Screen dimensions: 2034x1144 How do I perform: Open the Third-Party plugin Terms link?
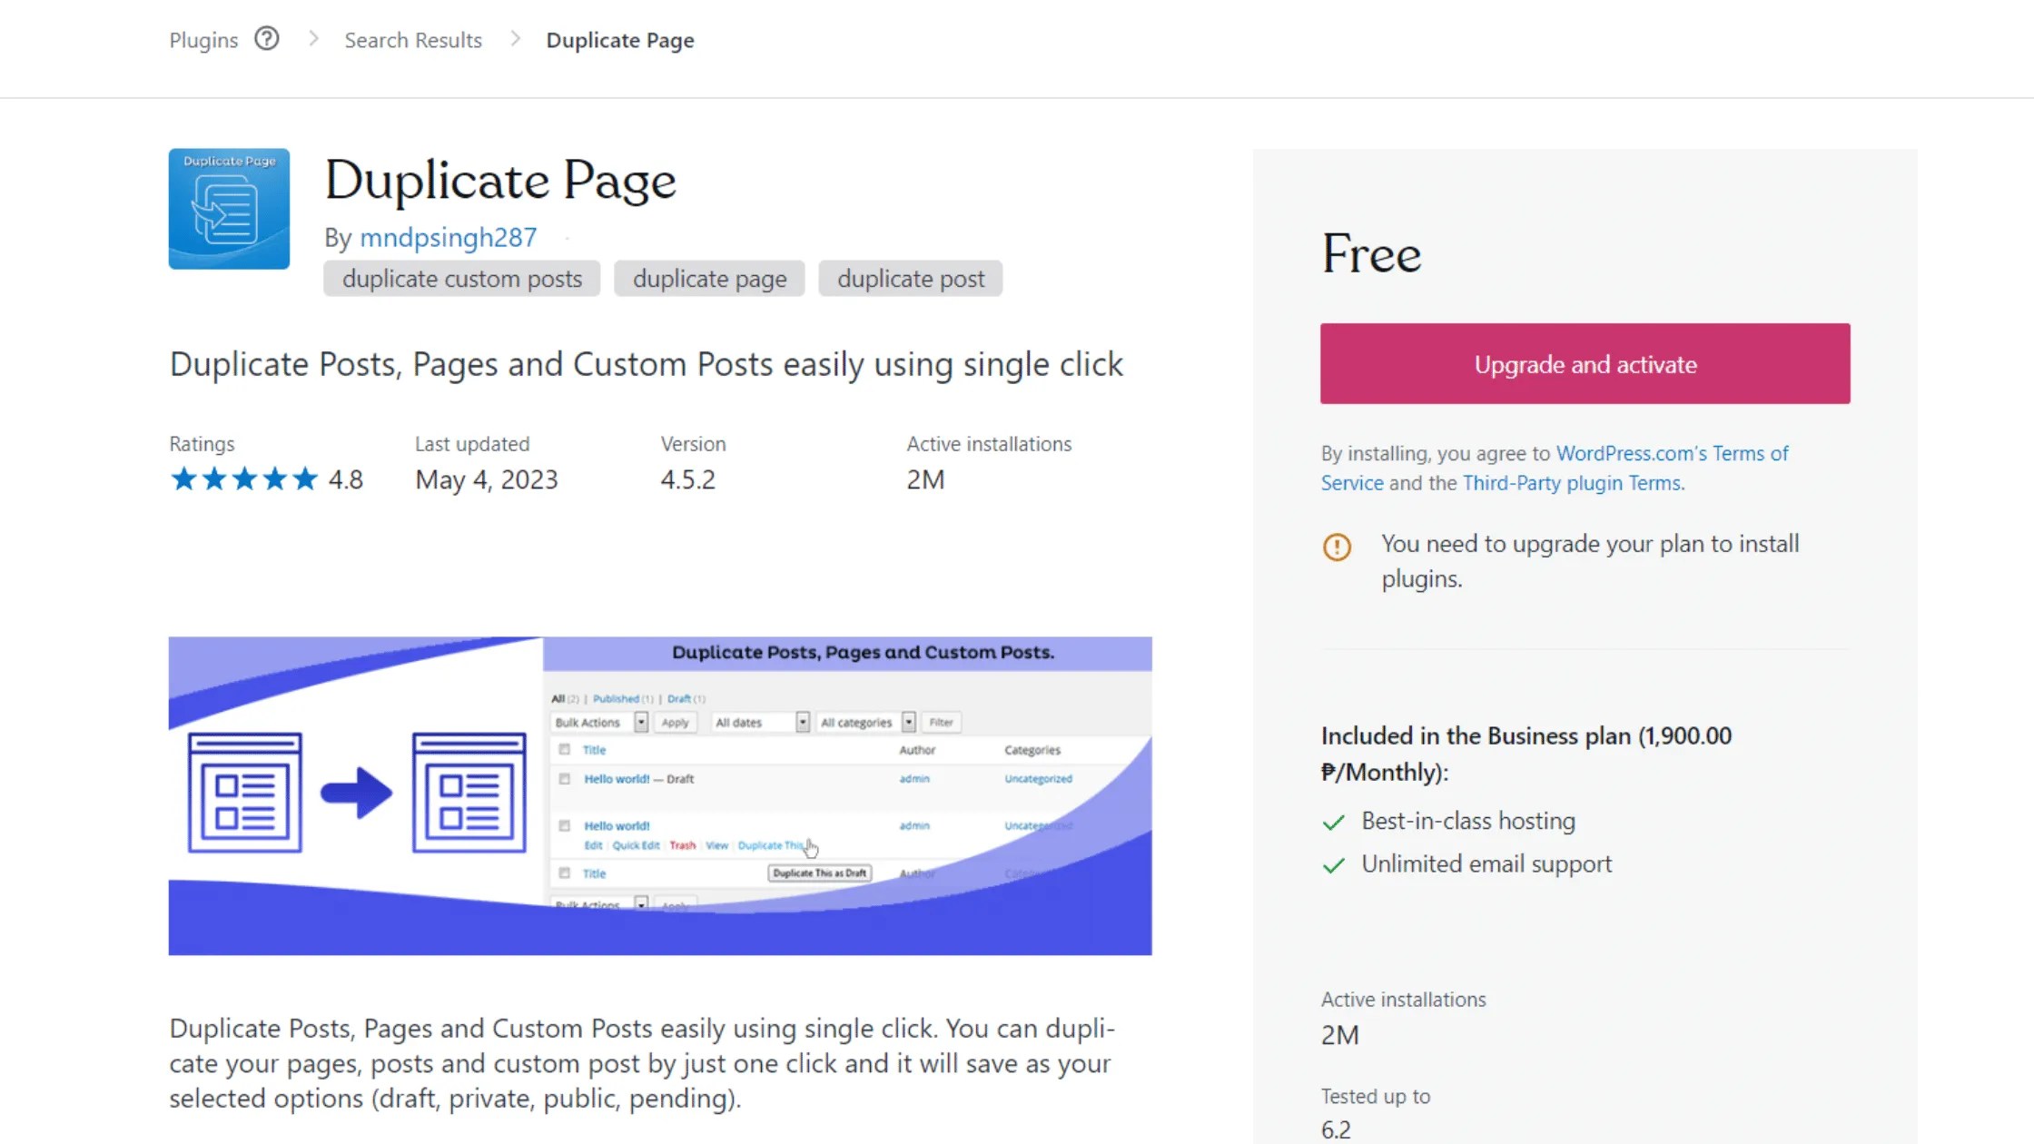pyautogui.click(x=1574, y=483)
